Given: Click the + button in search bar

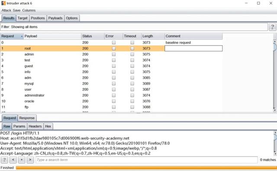Looking at the screenshot, I should 22,160.
